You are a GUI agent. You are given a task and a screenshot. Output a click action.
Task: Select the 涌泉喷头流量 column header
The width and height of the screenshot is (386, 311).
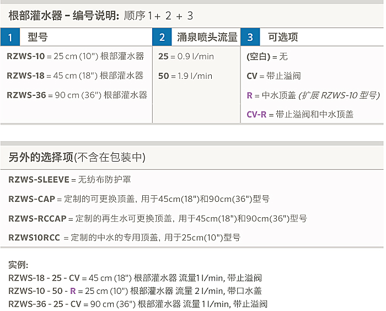point(207,37)
